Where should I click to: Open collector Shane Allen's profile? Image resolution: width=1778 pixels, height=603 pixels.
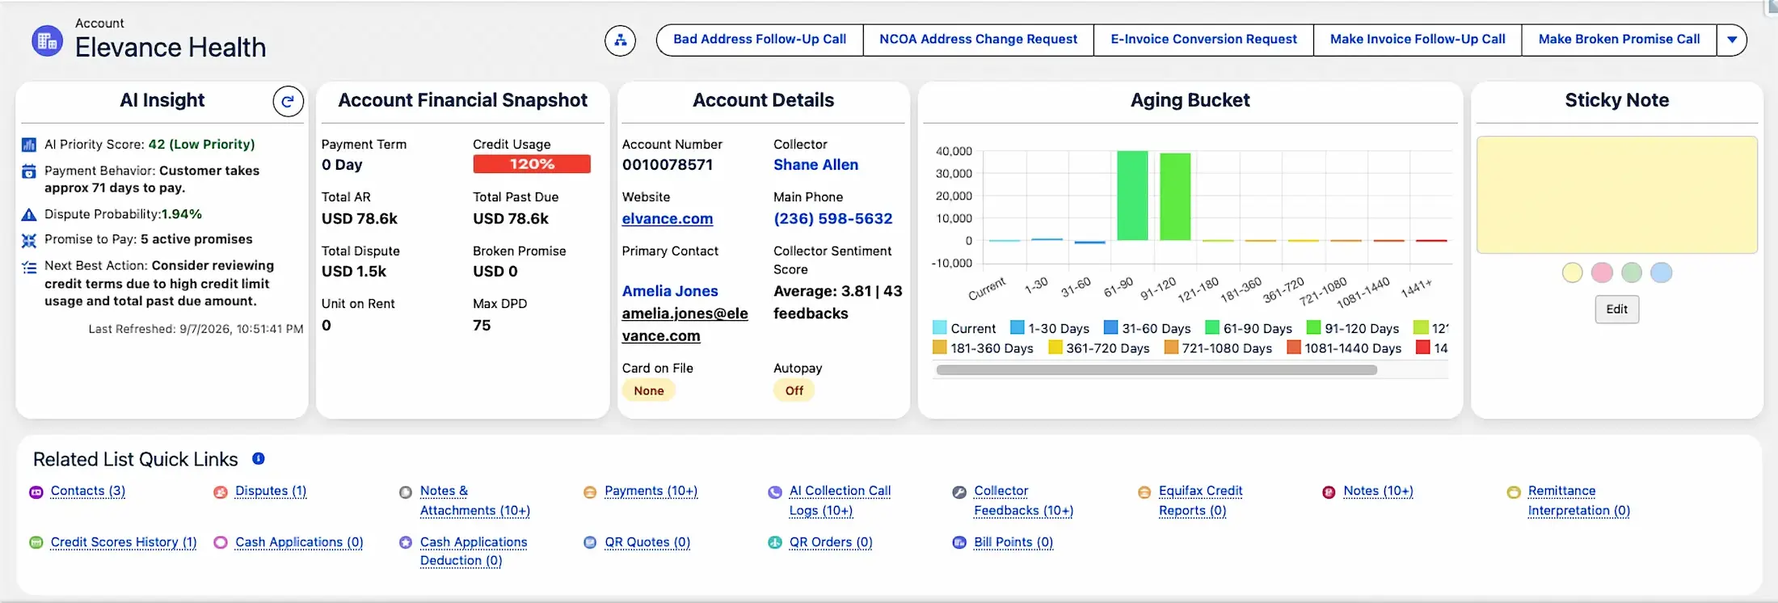pyautogui.click(x=815, y=165)
